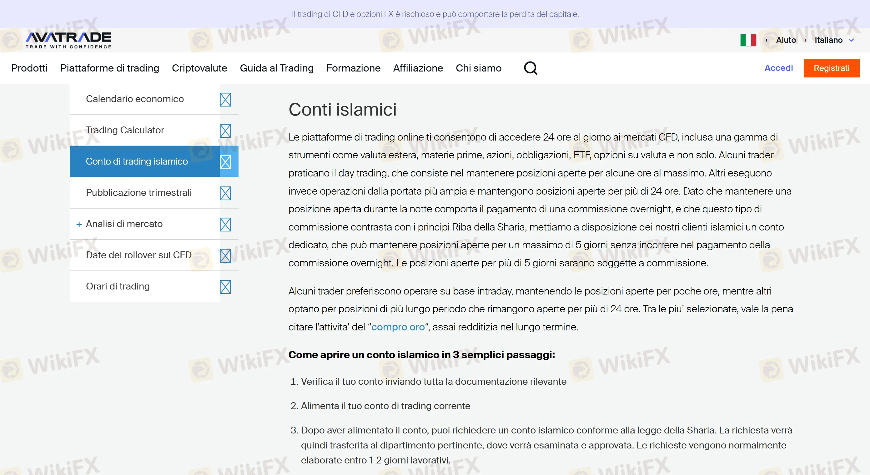Click icon beside Trading Calculator
The width and height of the screenshot is (870, 475).
[225, 131]
